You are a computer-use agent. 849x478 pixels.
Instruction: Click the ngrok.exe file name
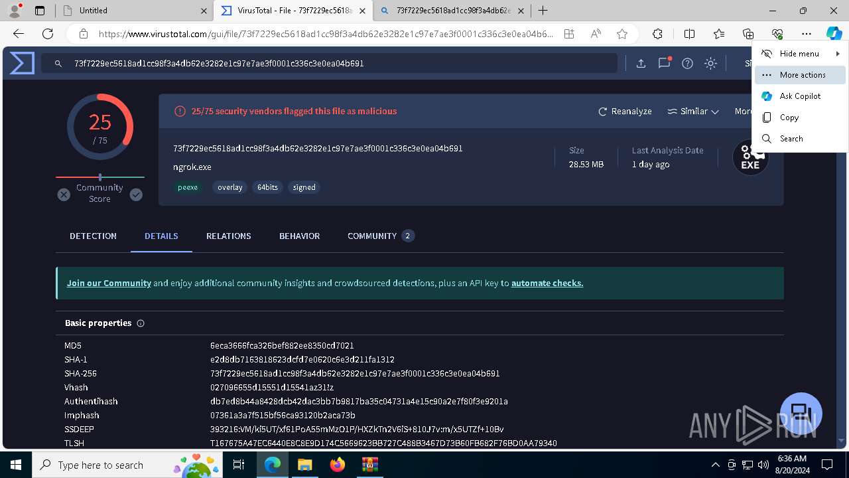coord(192,167)
